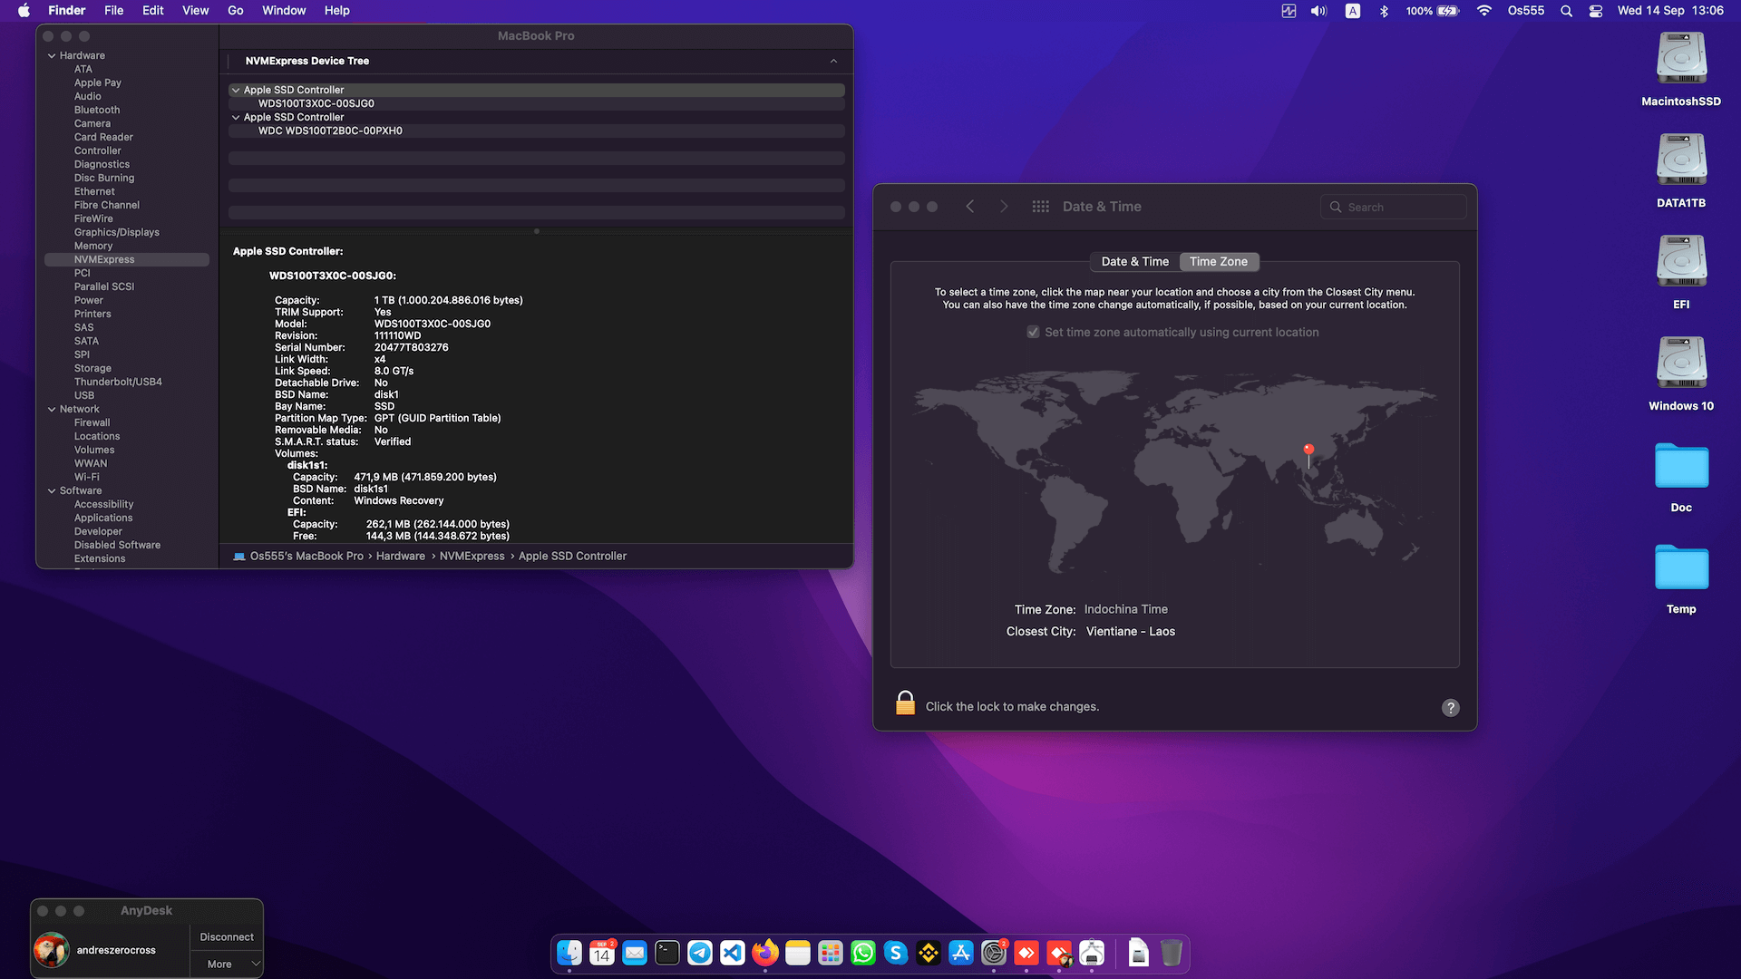Open the Doc folder on desktop
The image size is (1741, 979).
click(x=1681, y=466)
